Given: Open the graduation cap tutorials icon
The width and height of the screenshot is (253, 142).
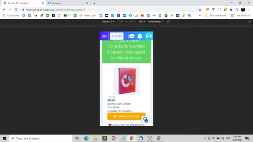Looking at the screenshot, I should [x=132, y=36].
